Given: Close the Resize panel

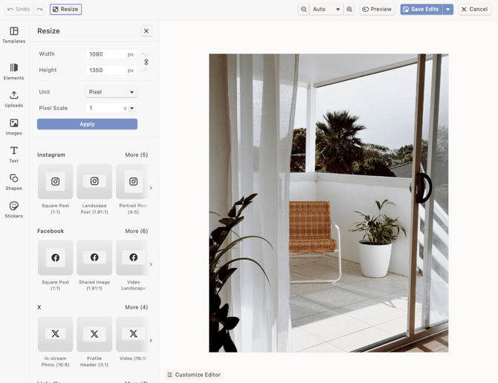Looking at the screenshot, I should tap(146, 30).
